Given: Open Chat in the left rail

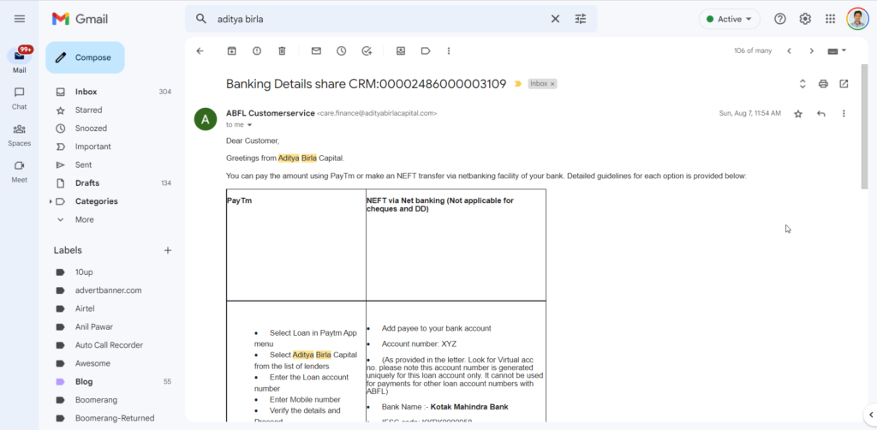Looking at the screenshot, I should tap(20, 98).
